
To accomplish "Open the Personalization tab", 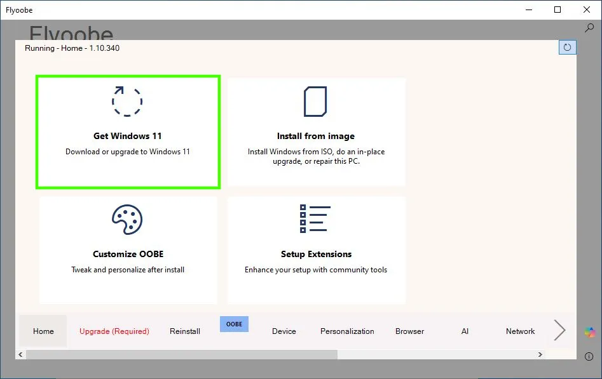I will (347, 331).
